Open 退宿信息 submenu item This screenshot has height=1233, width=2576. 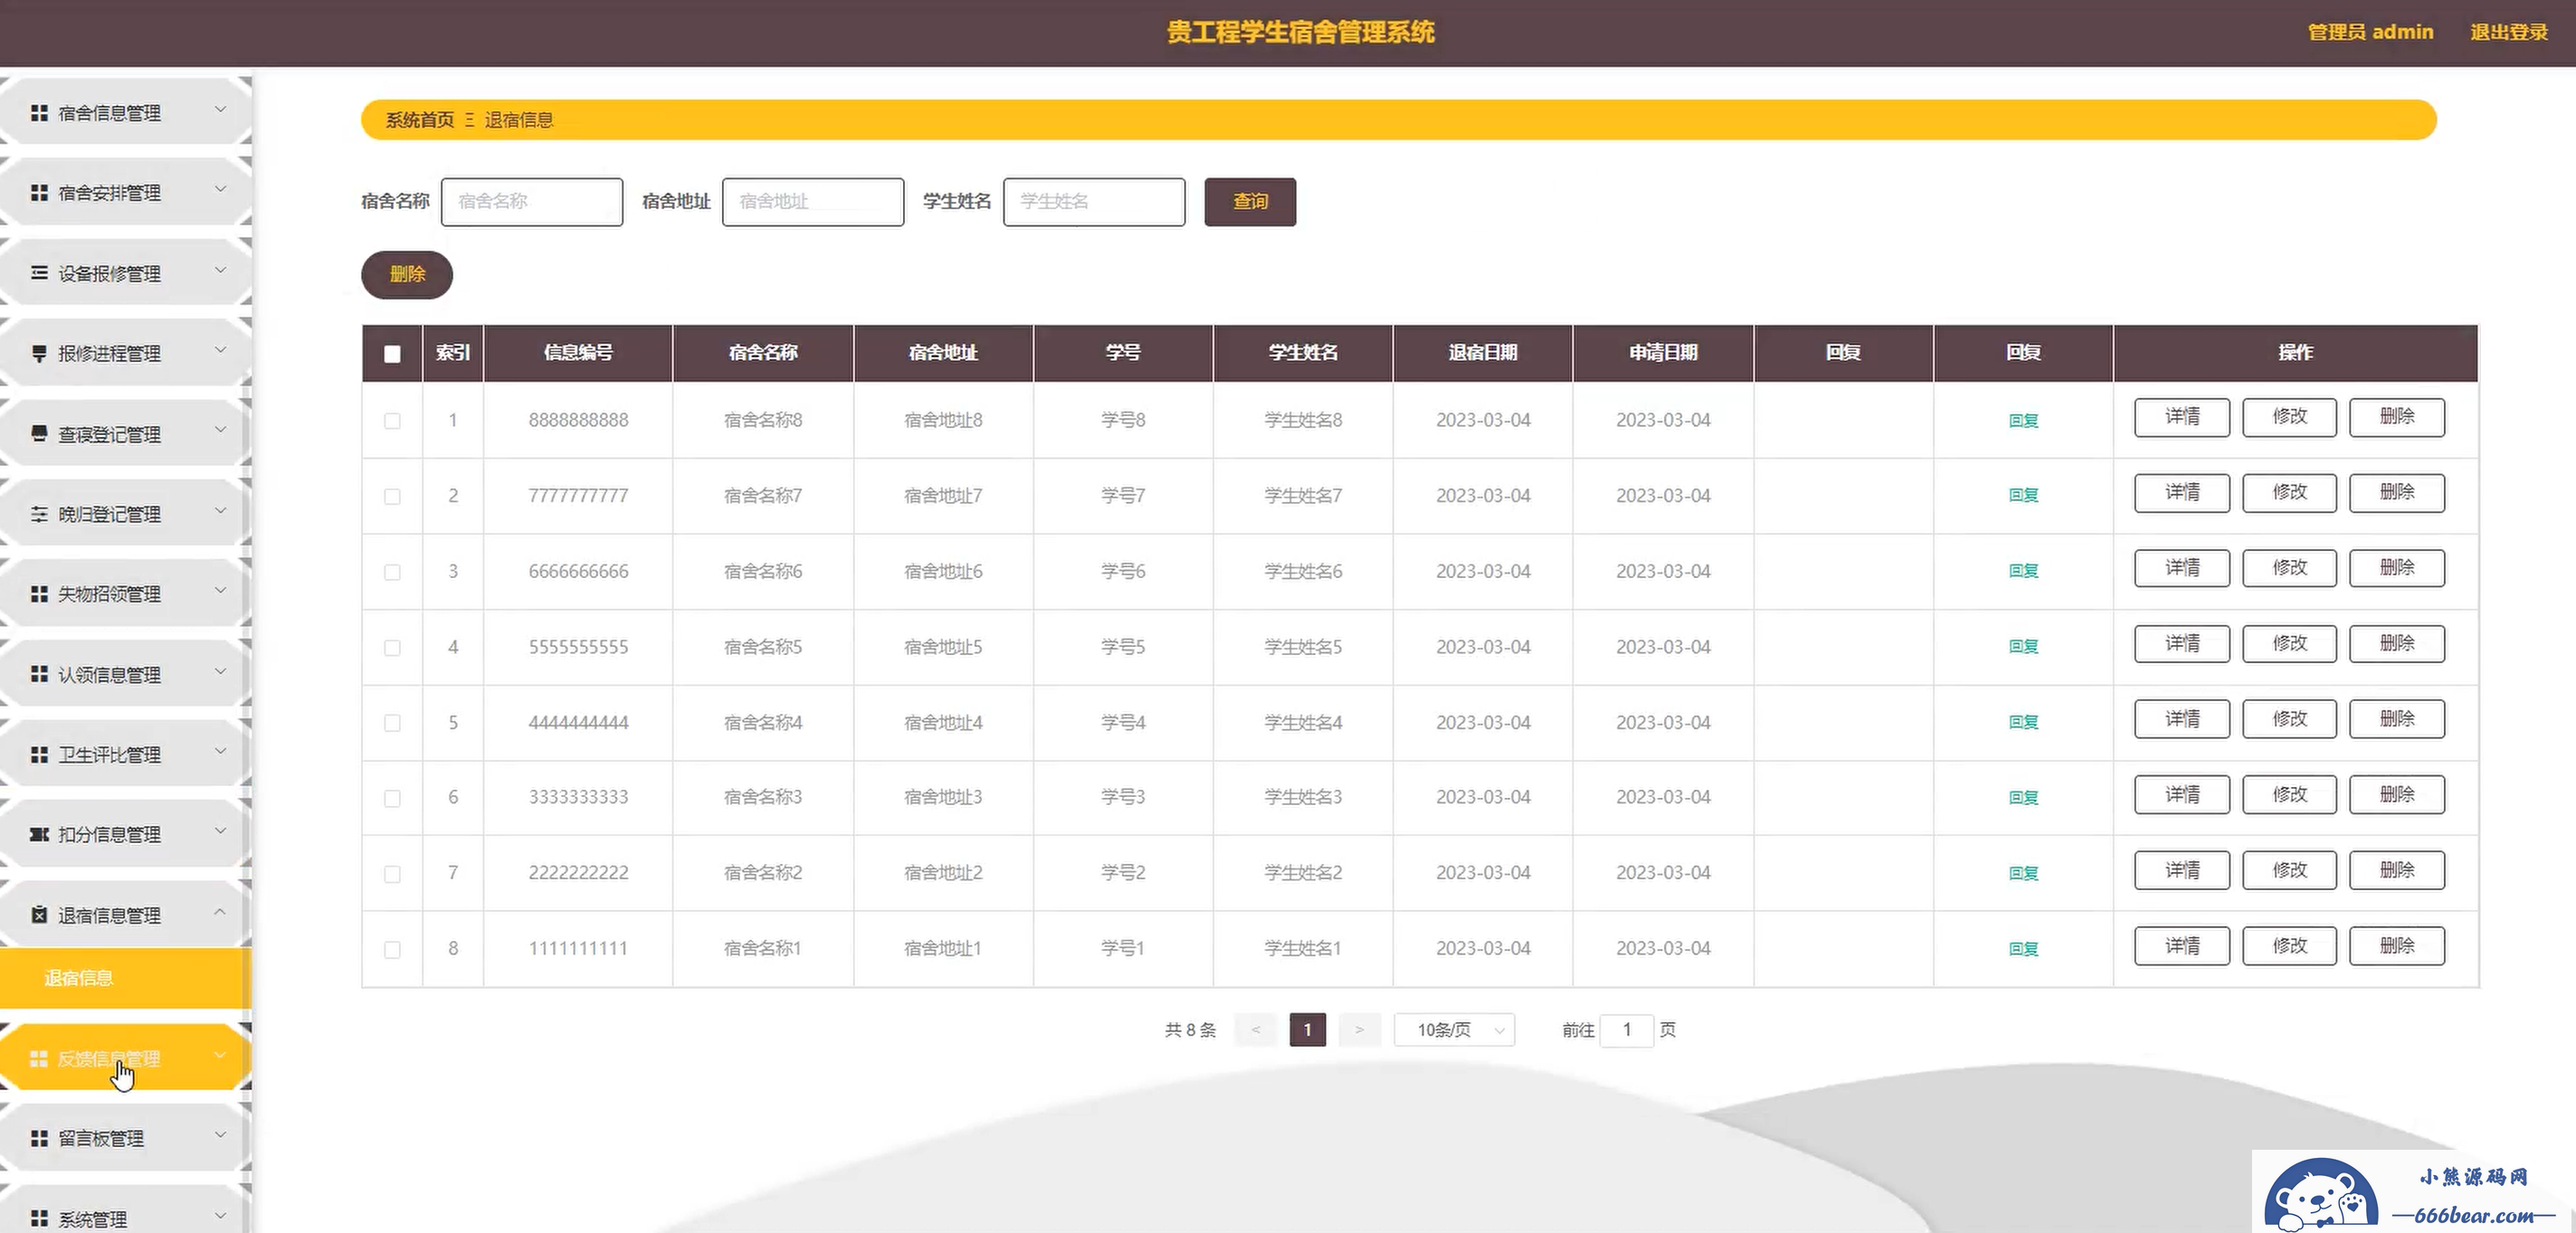click(x=124, y=978)
